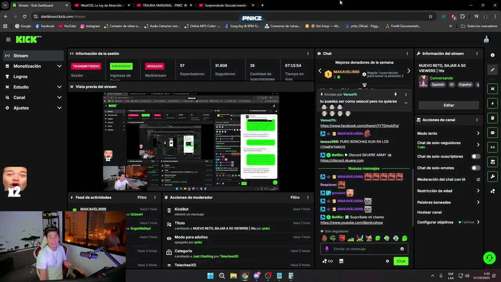Screen dimensions: 501x282
Task: Toggle Chat de solo-suscriptores switch
Action: [476, 156]
